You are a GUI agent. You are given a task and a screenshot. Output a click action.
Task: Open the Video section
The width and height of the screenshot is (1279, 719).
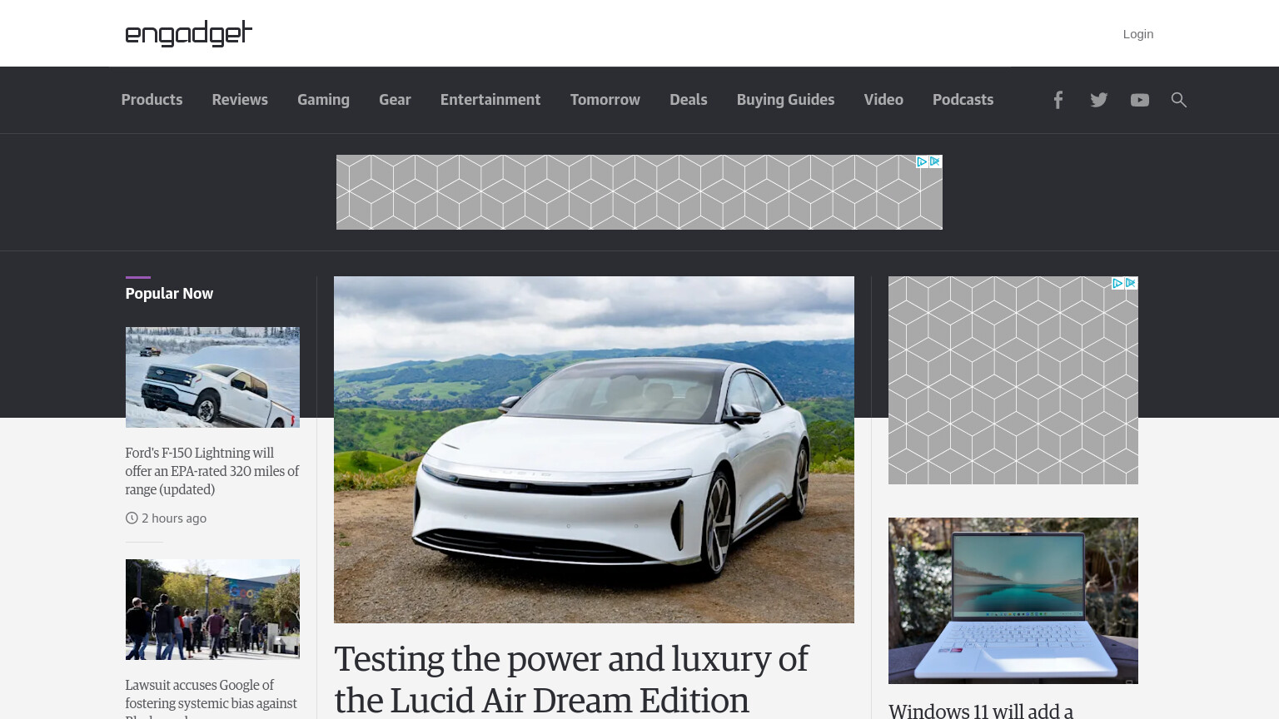pyautogui.click(x=883, y=100)
